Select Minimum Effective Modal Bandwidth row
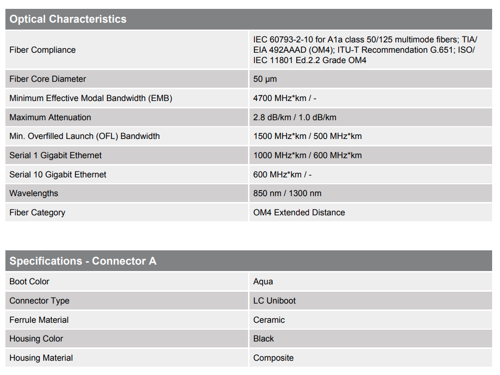Image resolution: width=500 pixels, height=375 pixels. point(249,98)
